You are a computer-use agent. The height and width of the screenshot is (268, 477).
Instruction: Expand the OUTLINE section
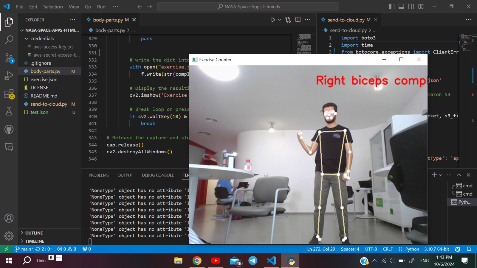point(49,233)
